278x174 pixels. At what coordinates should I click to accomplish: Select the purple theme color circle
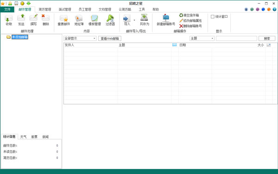[258, 9]
